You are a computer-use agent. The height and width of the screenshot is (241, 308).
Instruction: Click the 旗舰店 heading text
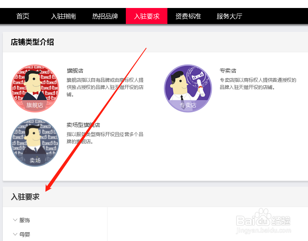[75, 71]
